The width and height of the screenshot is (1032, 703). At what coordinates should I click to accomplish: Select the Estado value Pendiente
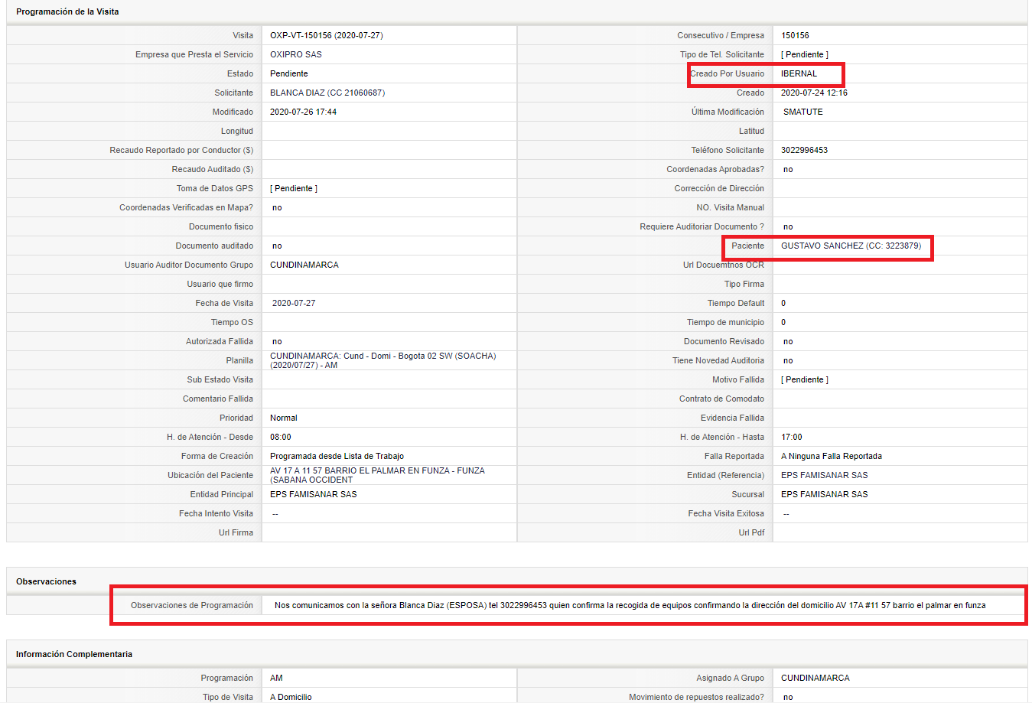(x=289, y=73)
